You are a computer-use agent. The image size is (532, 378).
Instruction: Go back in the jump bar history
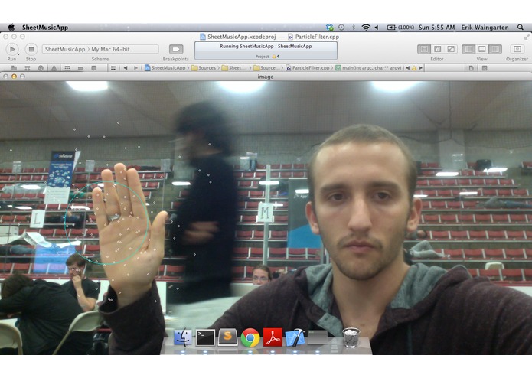[126, 68]
